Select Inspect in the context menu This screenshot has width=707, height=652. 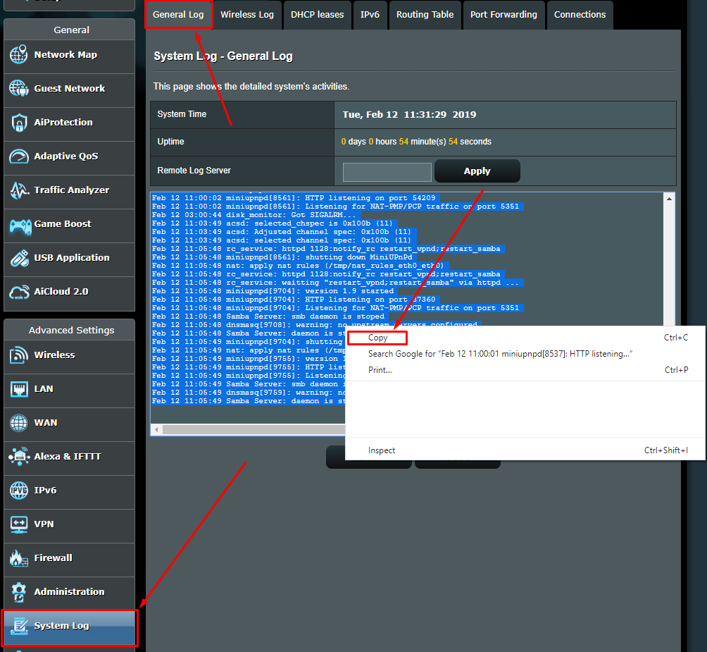coord(382,450)
